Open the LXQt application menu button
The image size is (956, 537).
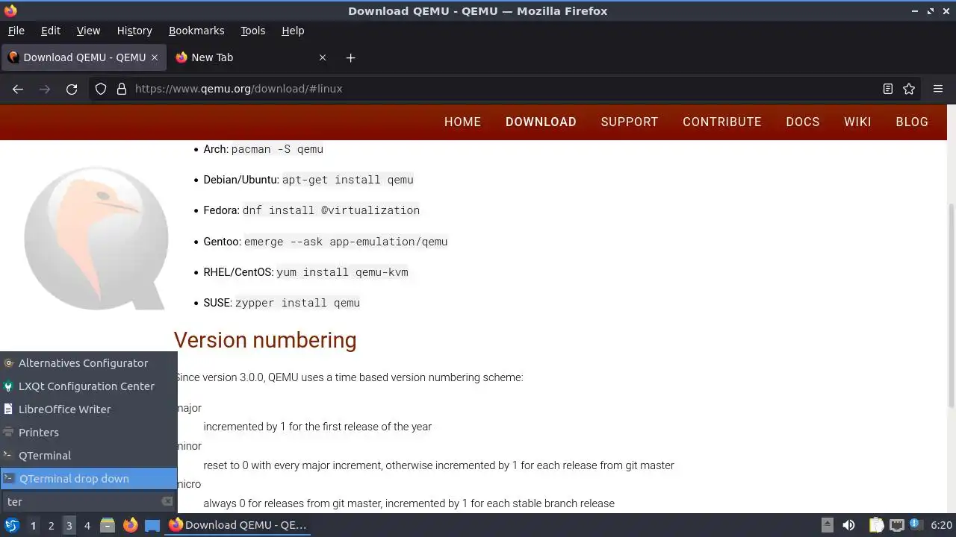point(12,525)
